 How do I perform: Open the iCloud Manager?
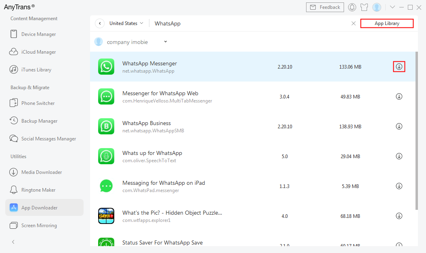(x=38, y=52)
